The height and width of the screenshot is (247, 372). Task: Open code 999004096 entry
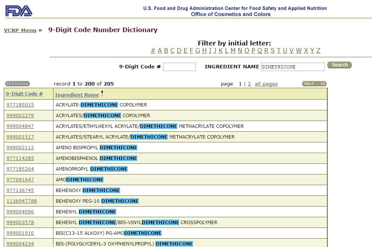(20, 211)
